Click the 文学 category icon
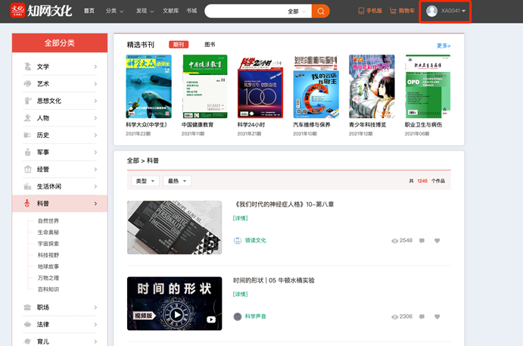523x346 pixels. click(28, 67)
